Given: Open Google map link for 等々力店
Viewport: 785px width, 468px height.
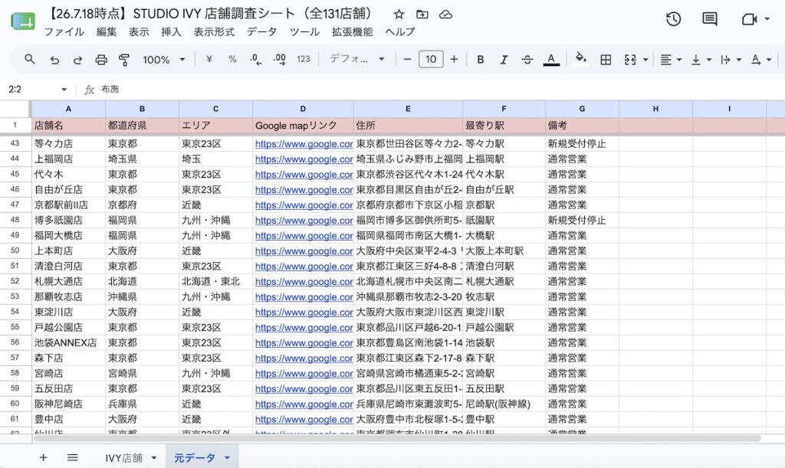Looking at the screenshot, I should pyautogui.click(x=304, y=144).
